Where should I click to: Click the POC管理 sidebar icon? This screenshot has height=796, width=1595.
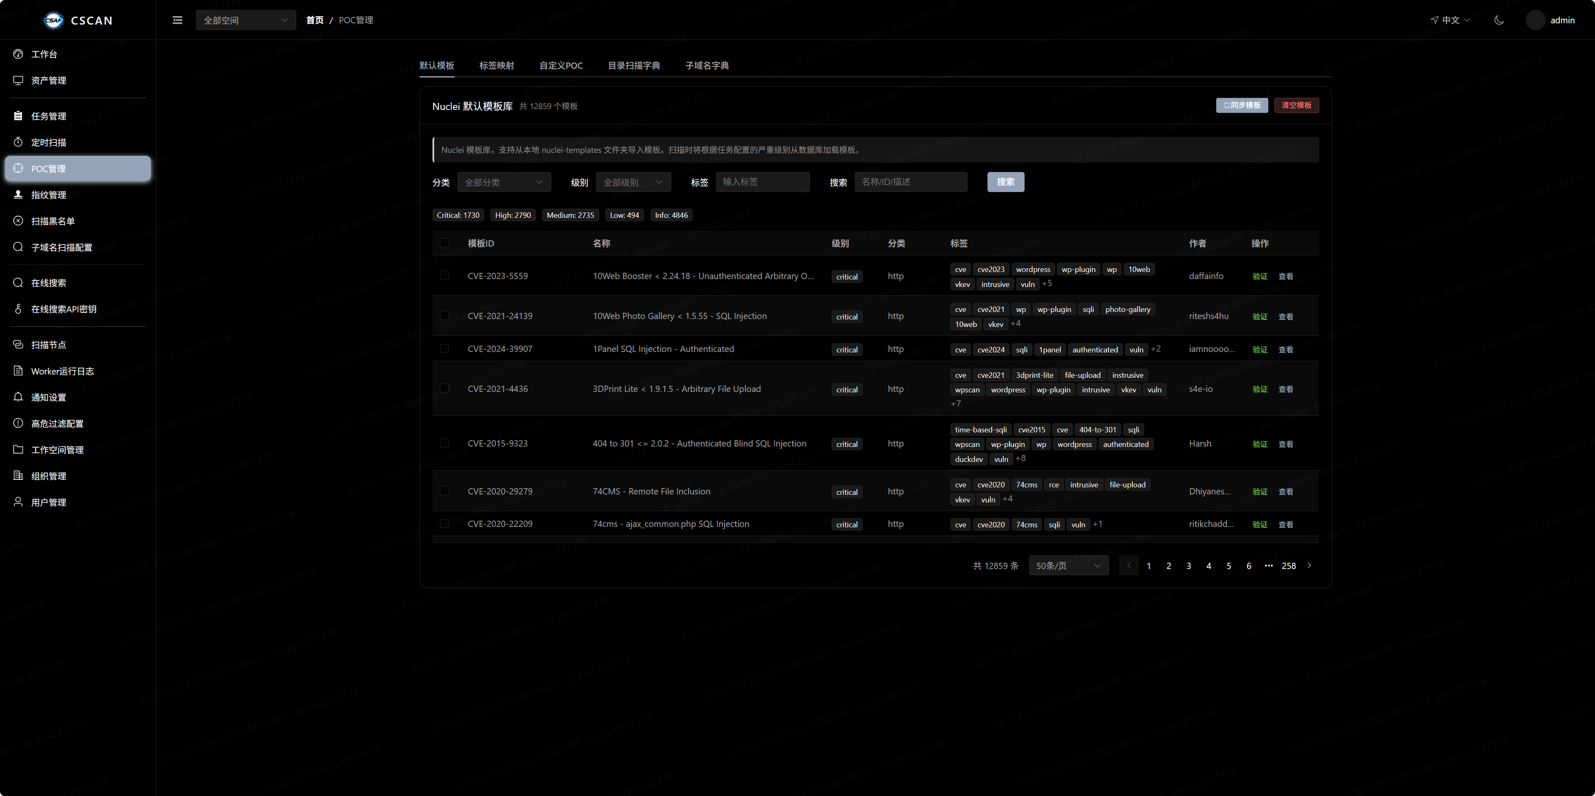click(18, 168)
